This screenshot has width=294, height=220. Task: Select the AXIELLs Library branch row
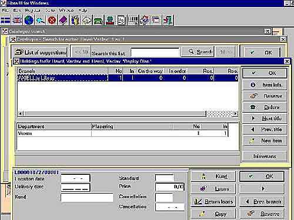point(128,77)
